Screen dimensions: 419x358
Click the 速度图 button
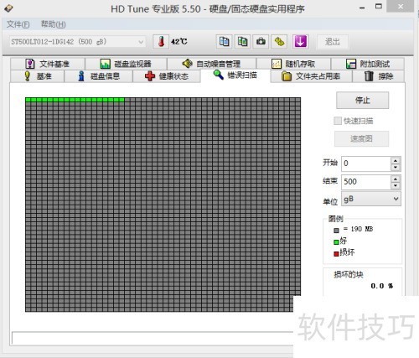(361, 138)
